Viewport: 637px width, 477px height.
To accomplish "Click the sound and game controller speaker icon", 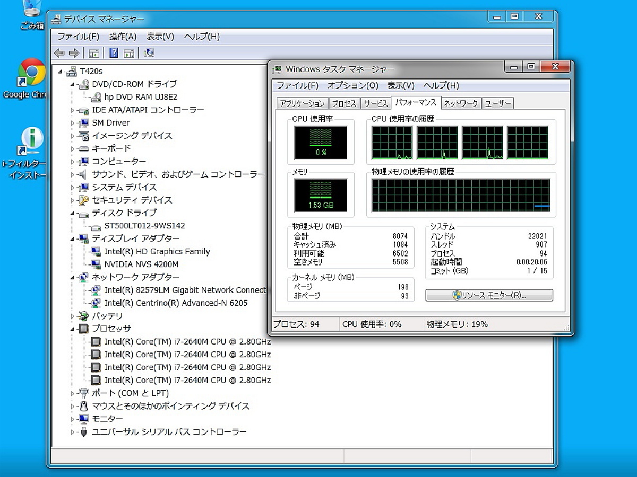I will (83, 174).
